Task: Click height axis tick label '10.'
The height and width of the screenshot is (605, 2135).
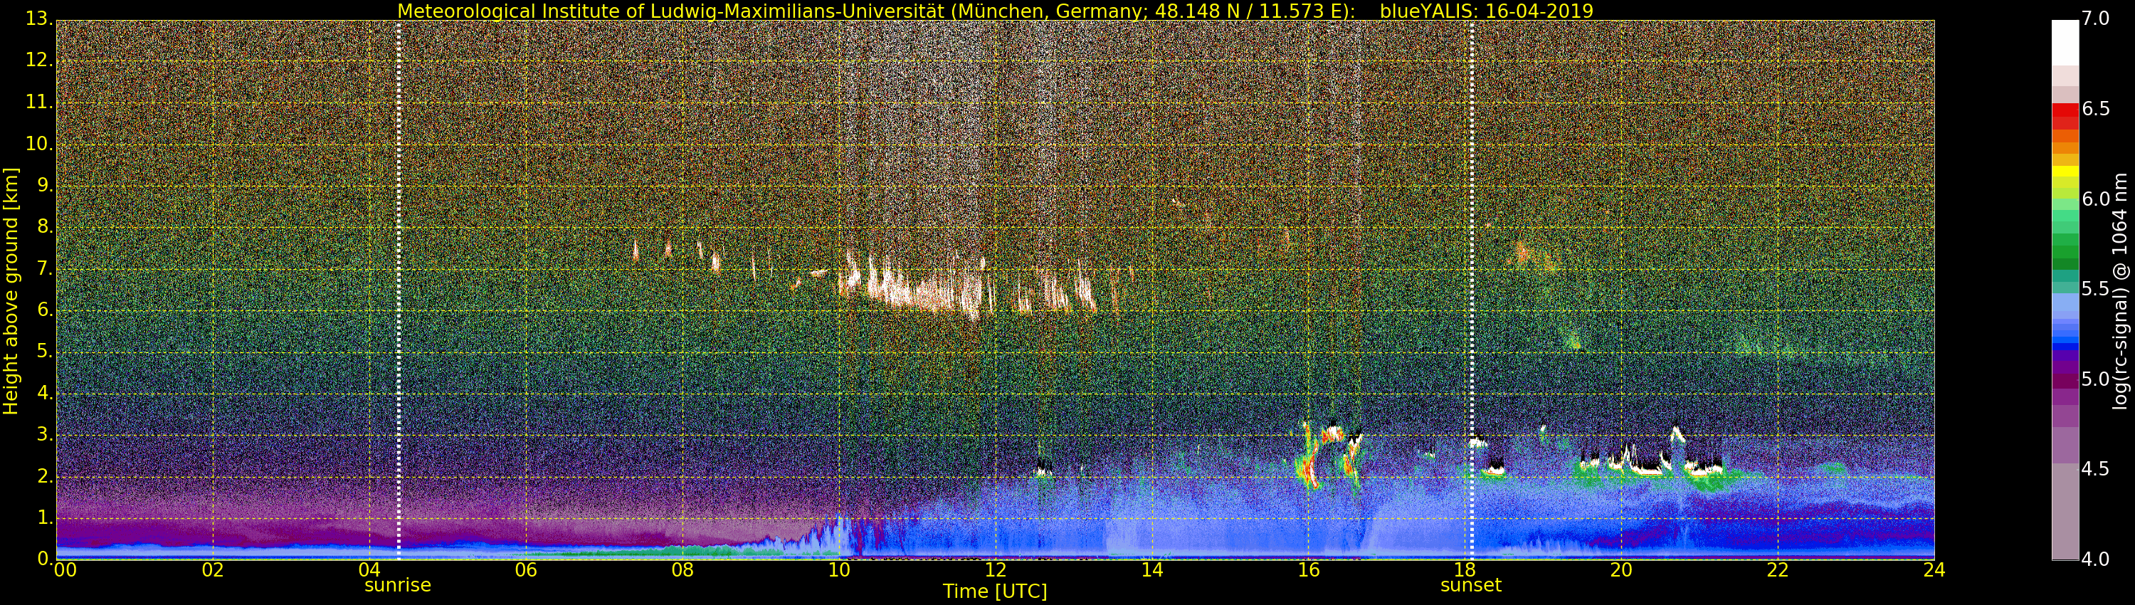Action: click(40, 144)
